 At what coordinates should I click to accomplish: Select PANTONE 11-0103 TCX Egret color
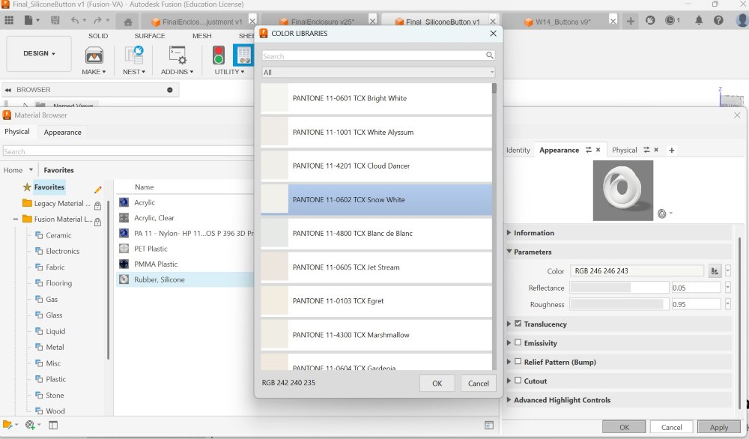tap(377, 301)
